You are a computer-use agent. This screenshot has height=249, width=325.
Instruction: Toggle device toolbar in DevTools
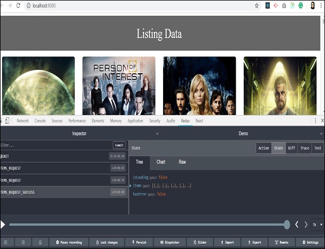(x=7, y=120)
